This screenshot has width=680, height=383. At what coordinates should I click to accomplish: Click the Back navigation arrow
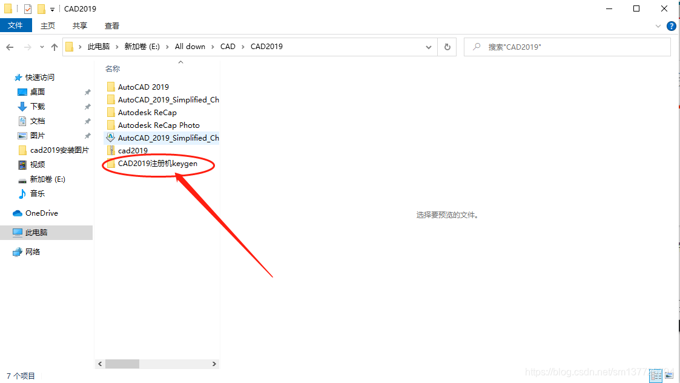click(10, 47)
